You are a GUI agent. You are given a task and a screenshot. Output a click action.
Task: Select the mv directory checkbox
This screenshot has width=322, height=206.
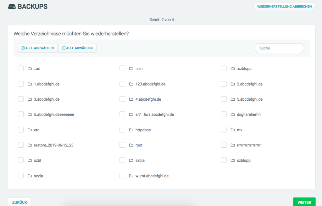224,129
